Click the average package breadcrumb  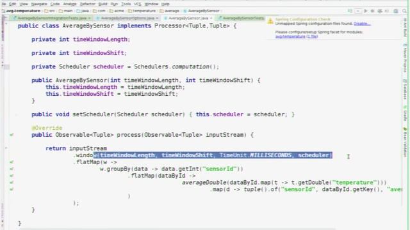click(169, 11)
